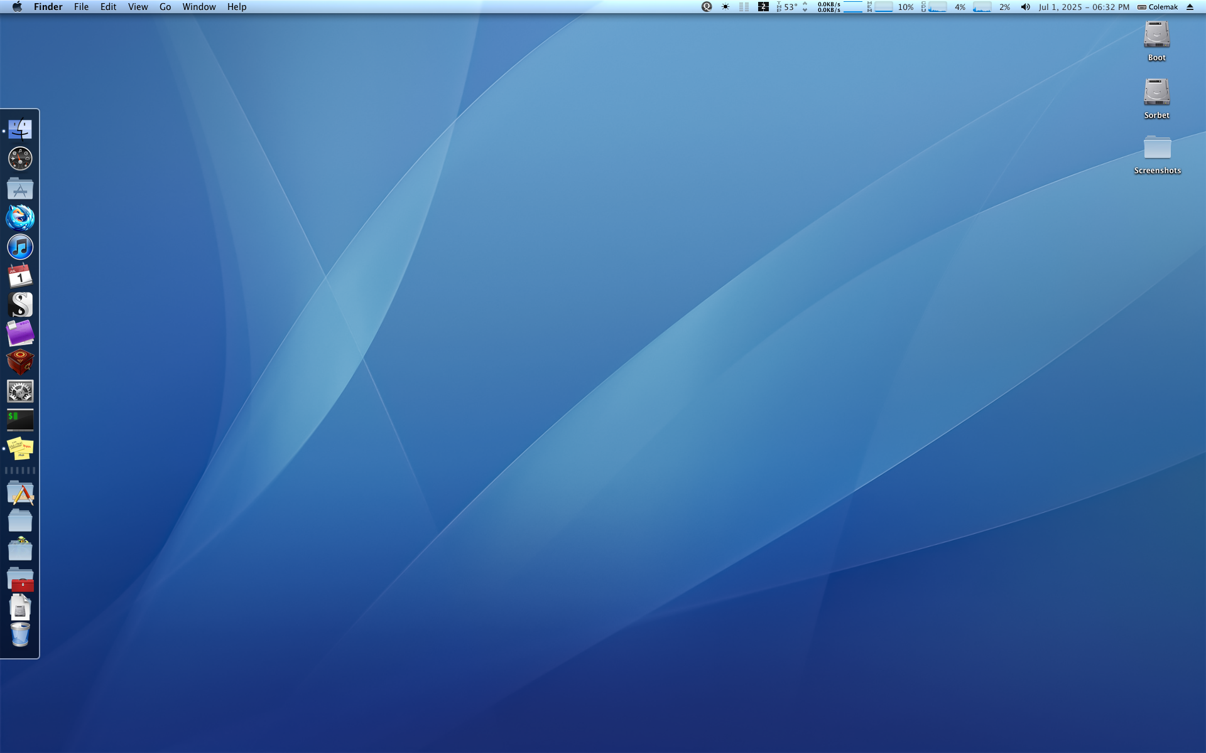This screenshot has height=753, width=1206.
Task: Open the Trash in the dock
Action: [20, 634]
